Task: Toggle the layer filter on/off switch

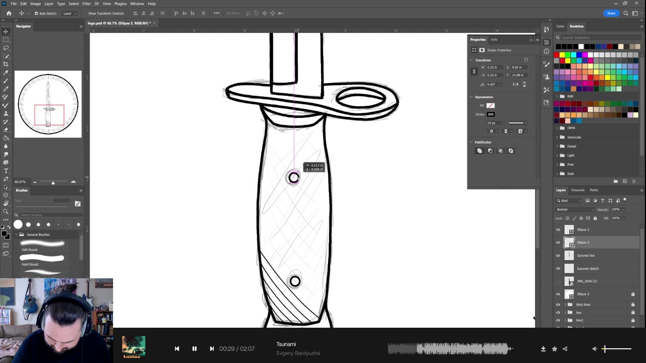Action: click(x=625, y=200)
